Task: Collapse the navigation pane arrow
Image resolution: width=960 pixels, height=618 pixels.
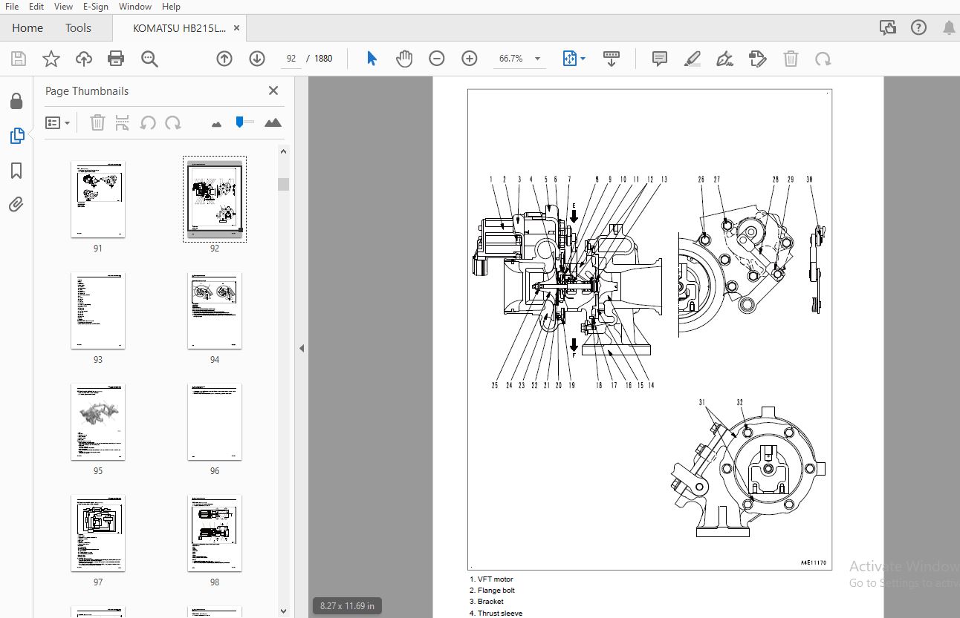Action: tap(302, 348)
